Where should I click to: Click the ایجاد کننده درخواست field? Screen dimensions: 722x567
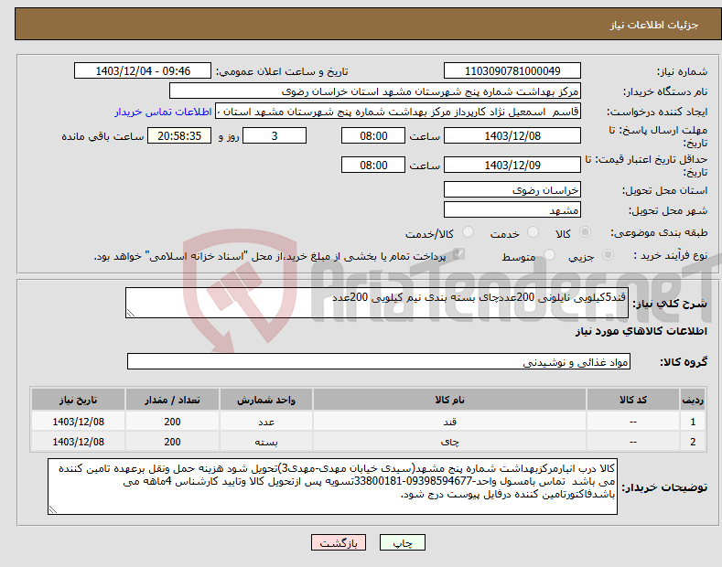(x=398, y=112)
